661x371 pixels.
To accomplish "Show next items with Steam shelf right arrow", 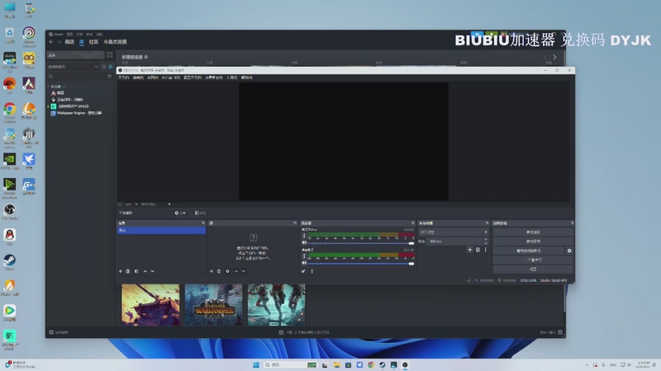I will 554,57.
